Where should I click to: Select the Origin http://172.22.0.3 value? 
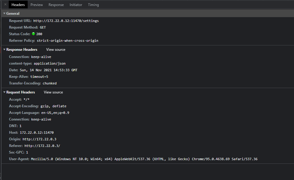[39, 139]
